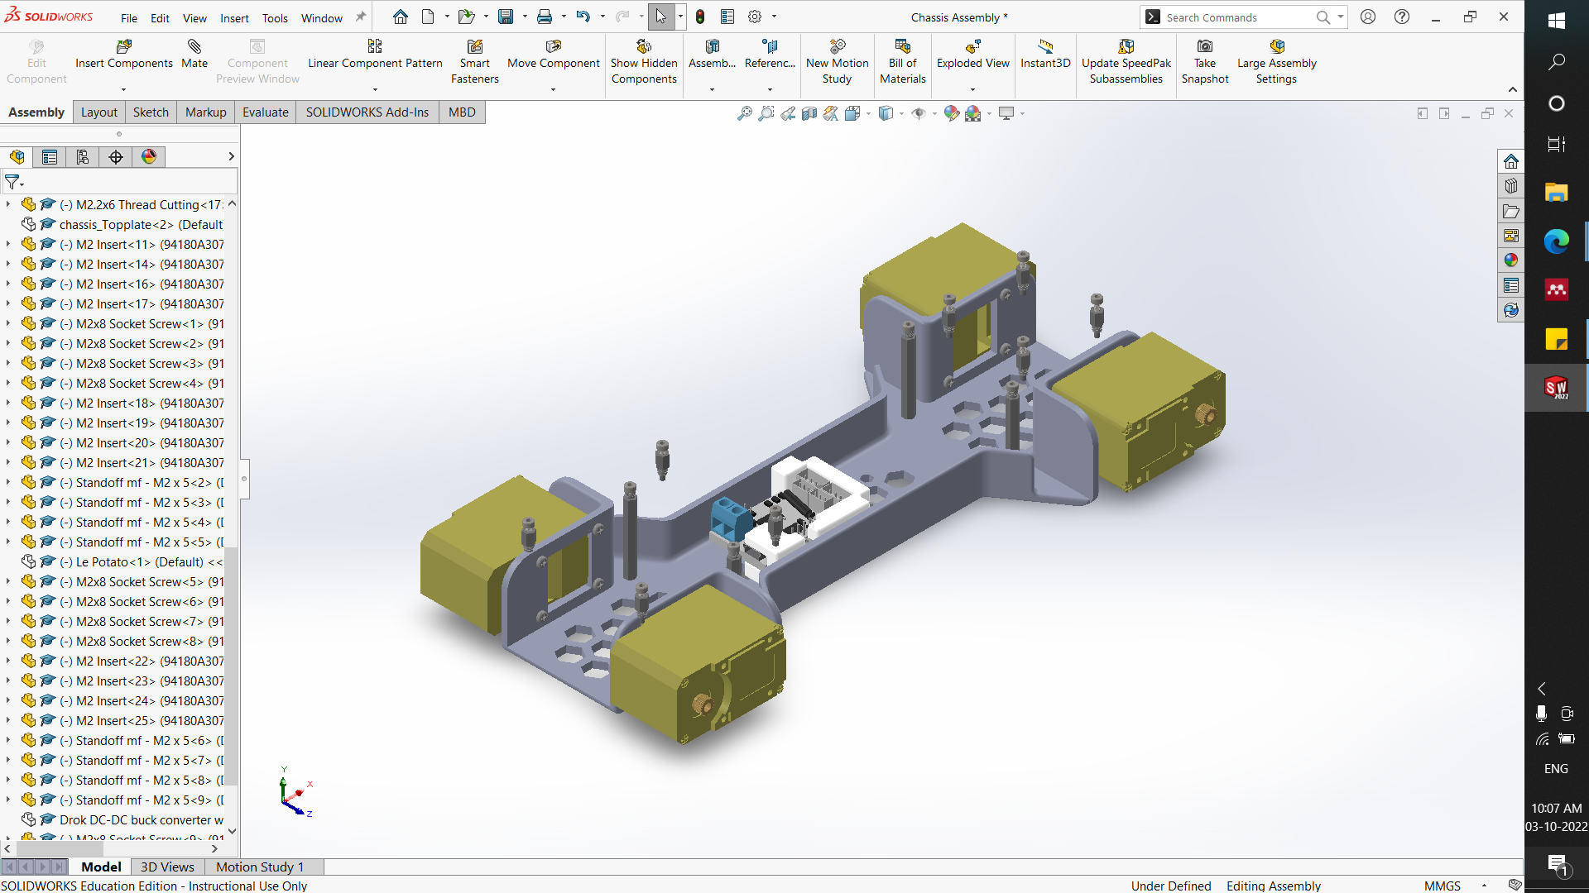Open the display style dropdown

point(901,113)
